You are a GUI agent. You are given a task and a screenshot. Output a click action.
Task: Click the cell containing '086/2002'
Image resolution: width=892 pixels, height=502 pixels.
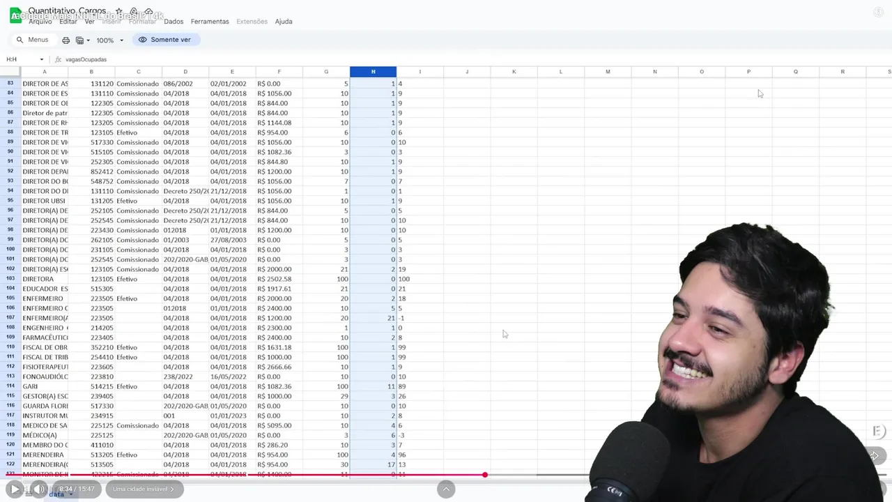tap(185, 84)
